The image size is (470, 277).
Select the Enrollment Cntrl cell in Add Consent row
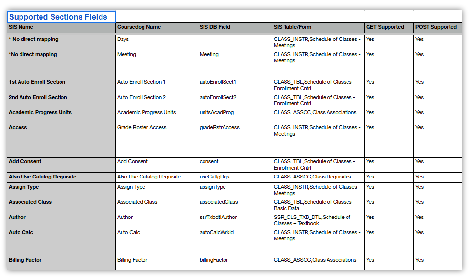pos(318,165)
